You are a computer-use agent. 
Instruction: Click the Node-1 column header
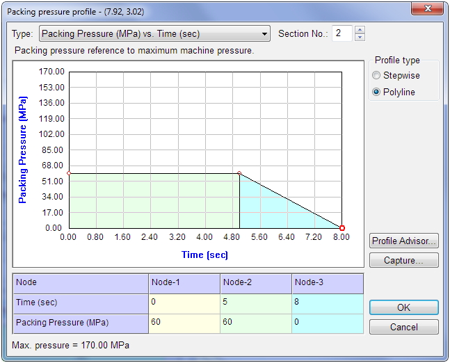coord(184,284)
